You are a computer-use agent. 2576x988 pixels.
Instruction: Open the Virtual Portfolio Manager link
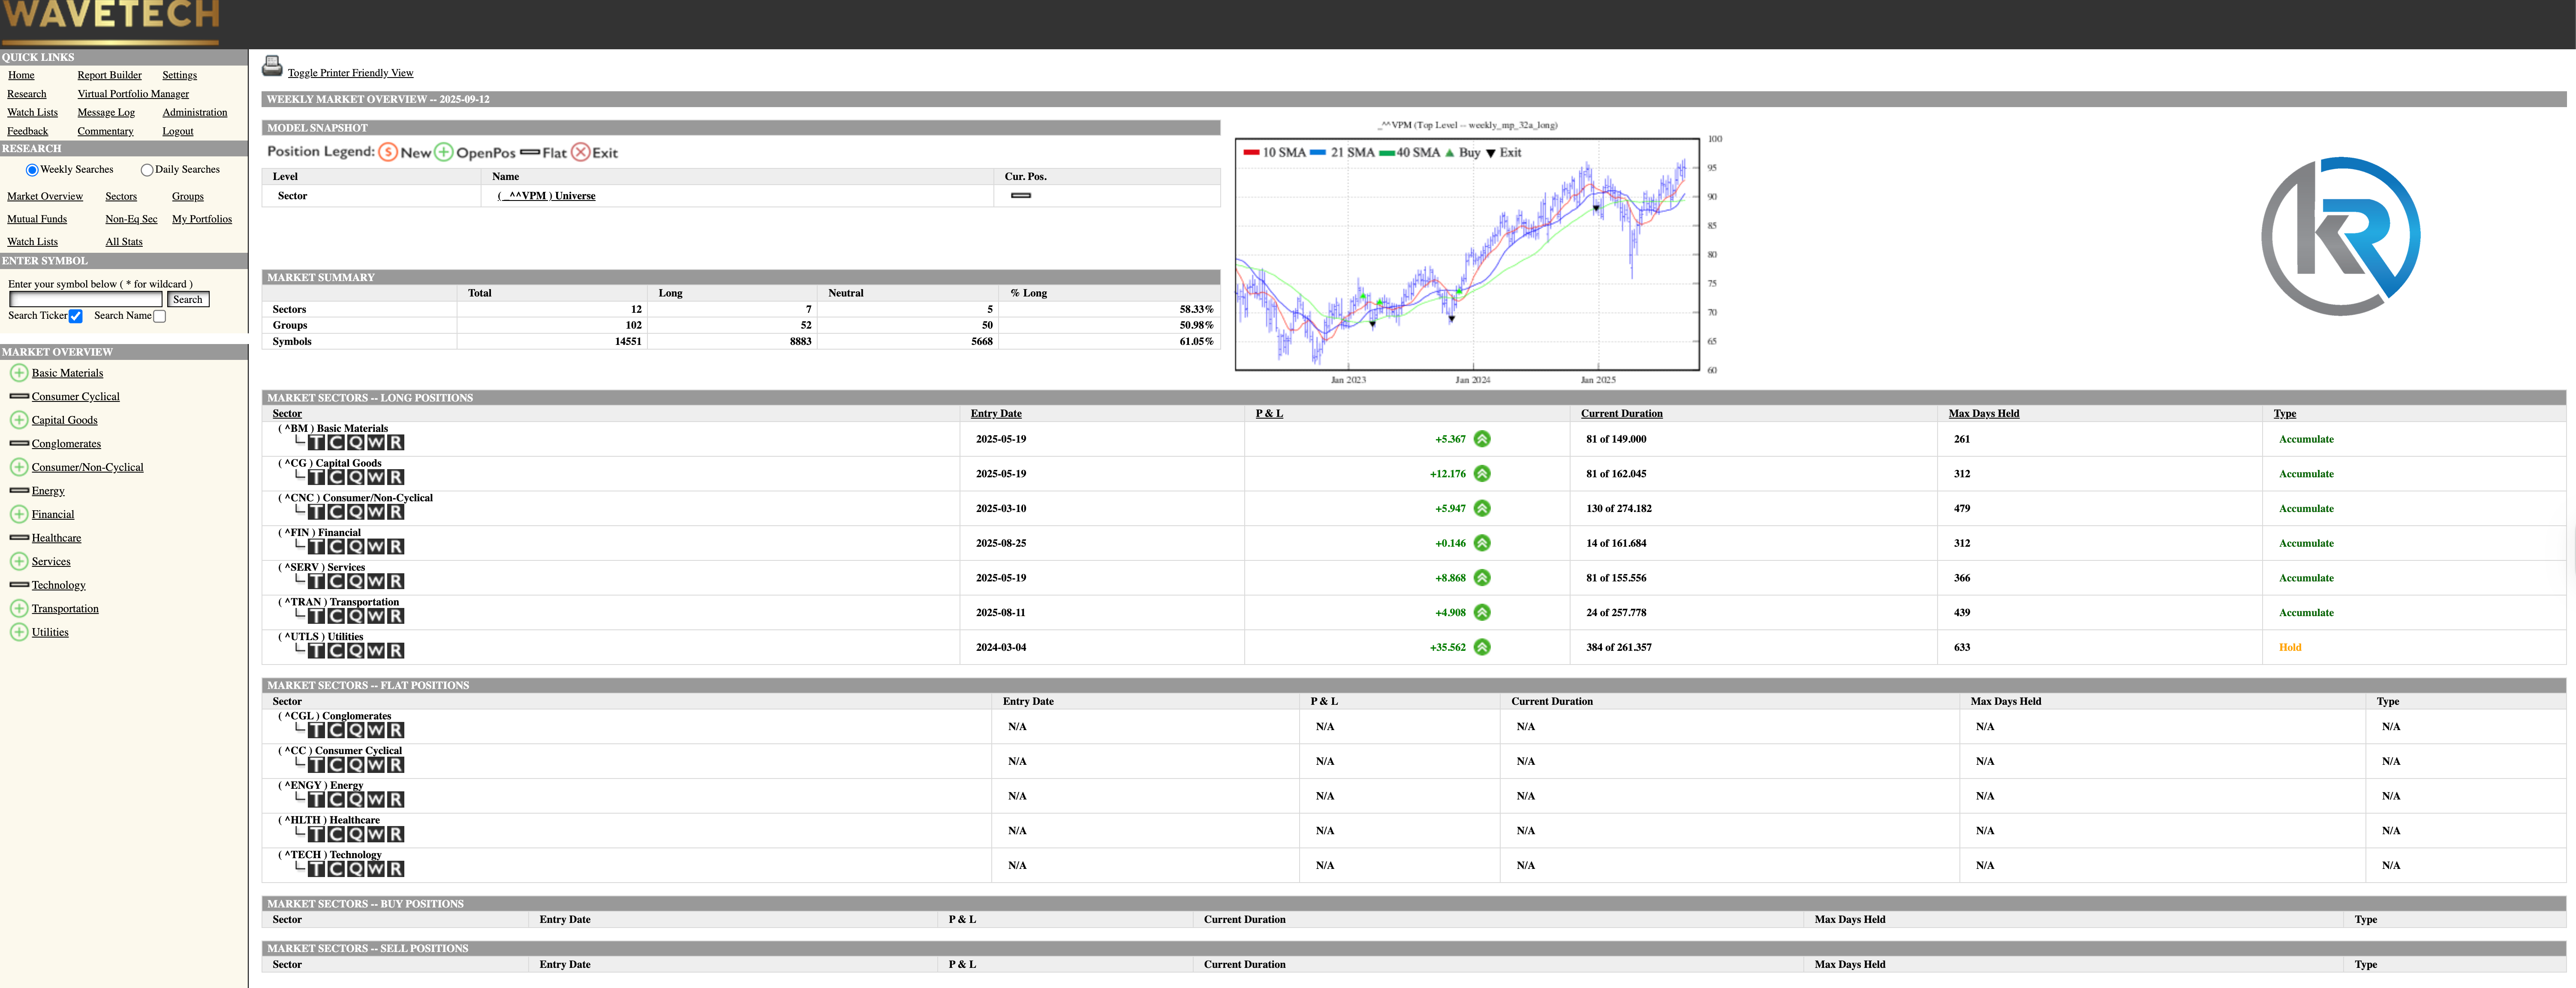[x=133, y=94]
